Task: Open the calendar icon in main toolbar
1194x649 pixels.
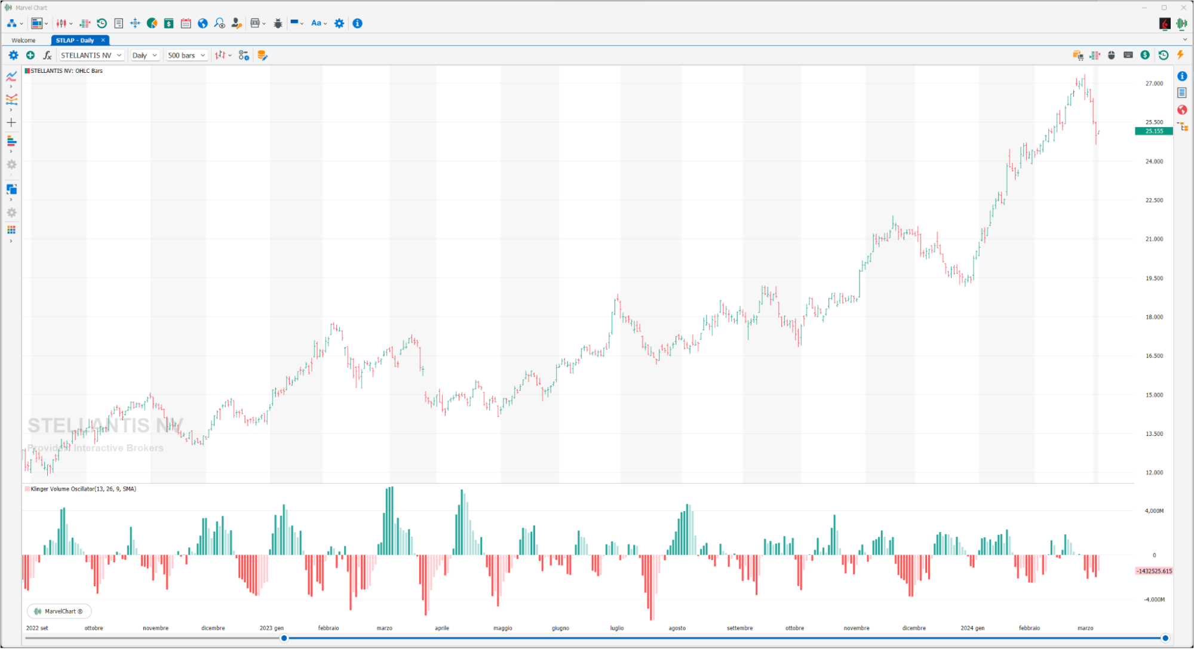Action: pyautogui.click(x=186, y=23)
